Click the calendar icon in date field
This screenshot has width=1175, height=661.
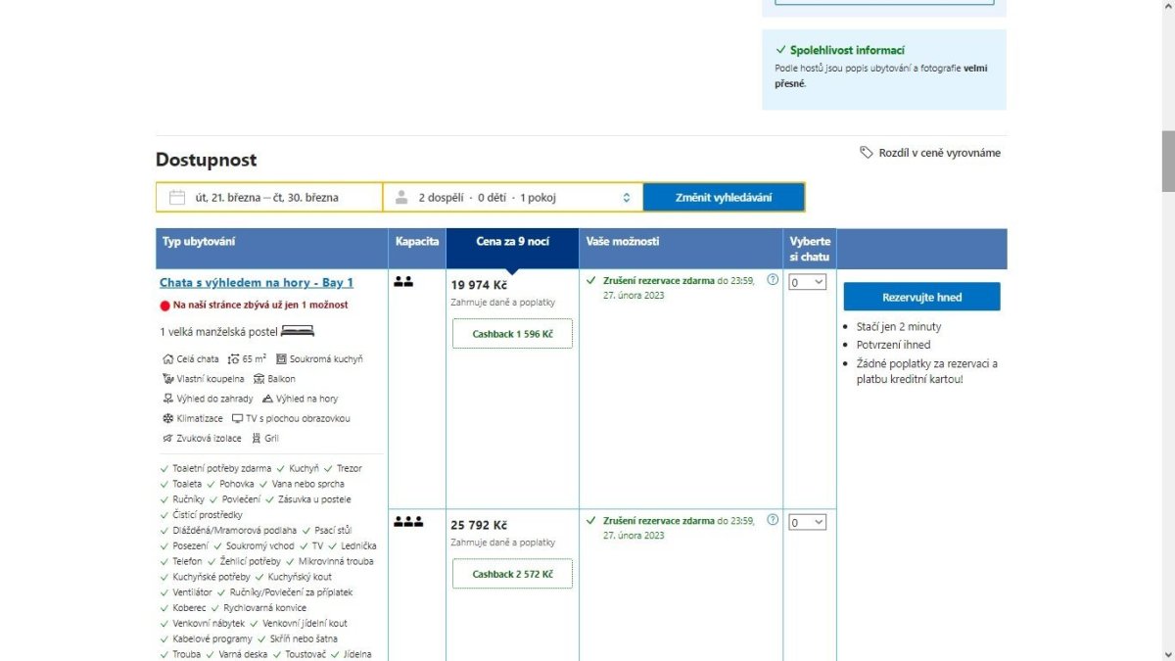177,198
